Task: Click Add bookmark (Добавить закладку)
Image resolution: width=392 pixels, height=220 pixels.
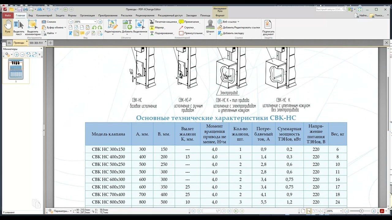Action: click(x=231, y=33)
